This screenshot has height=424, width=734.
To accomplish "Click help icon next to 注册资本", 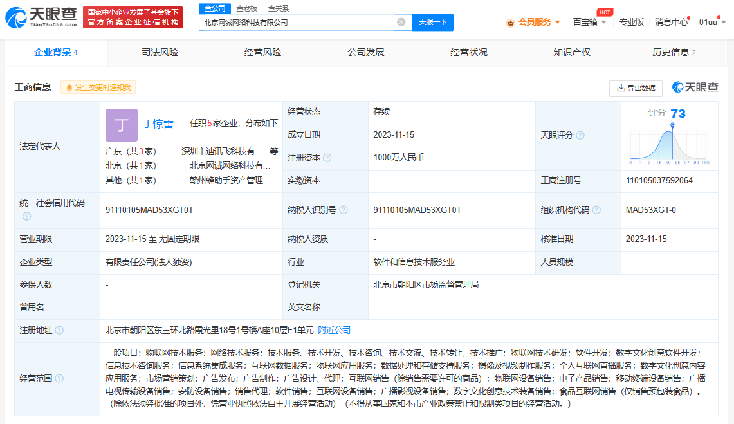I will click(x=327, y=158).
